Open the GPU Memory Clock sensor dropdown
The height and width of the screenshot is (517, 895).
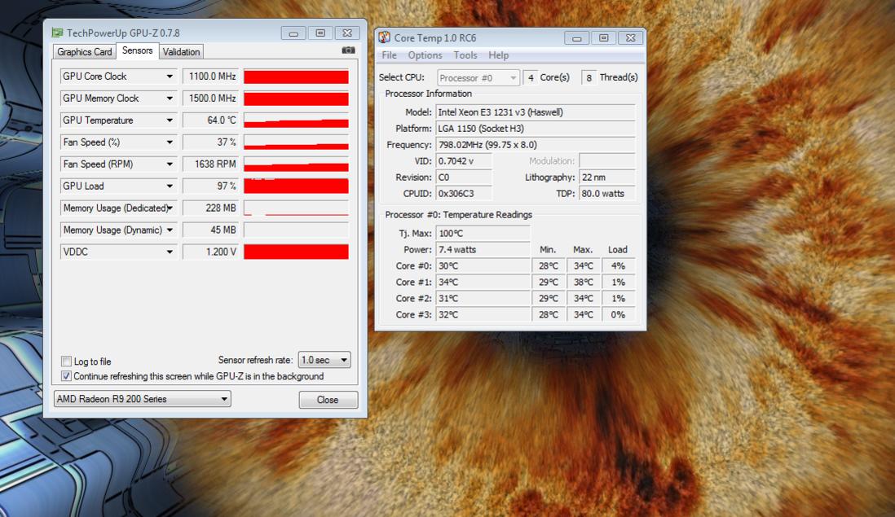pyautogui.click(x=170, y=98)
